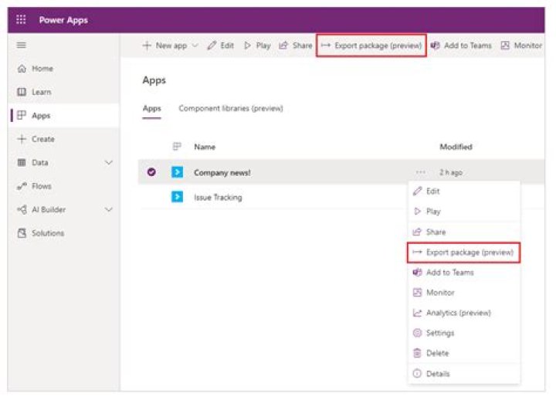Click the app type column header icon
The height and width of the screenshot is (400, 556).
pos(177,147)
